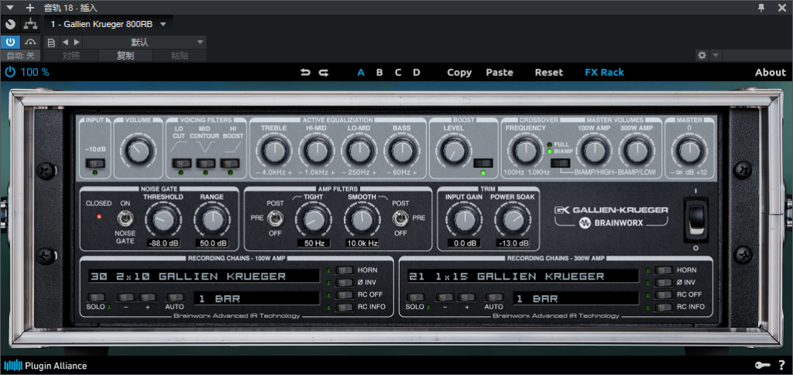
Task: Select settings bank A
Action: point(361,72)
